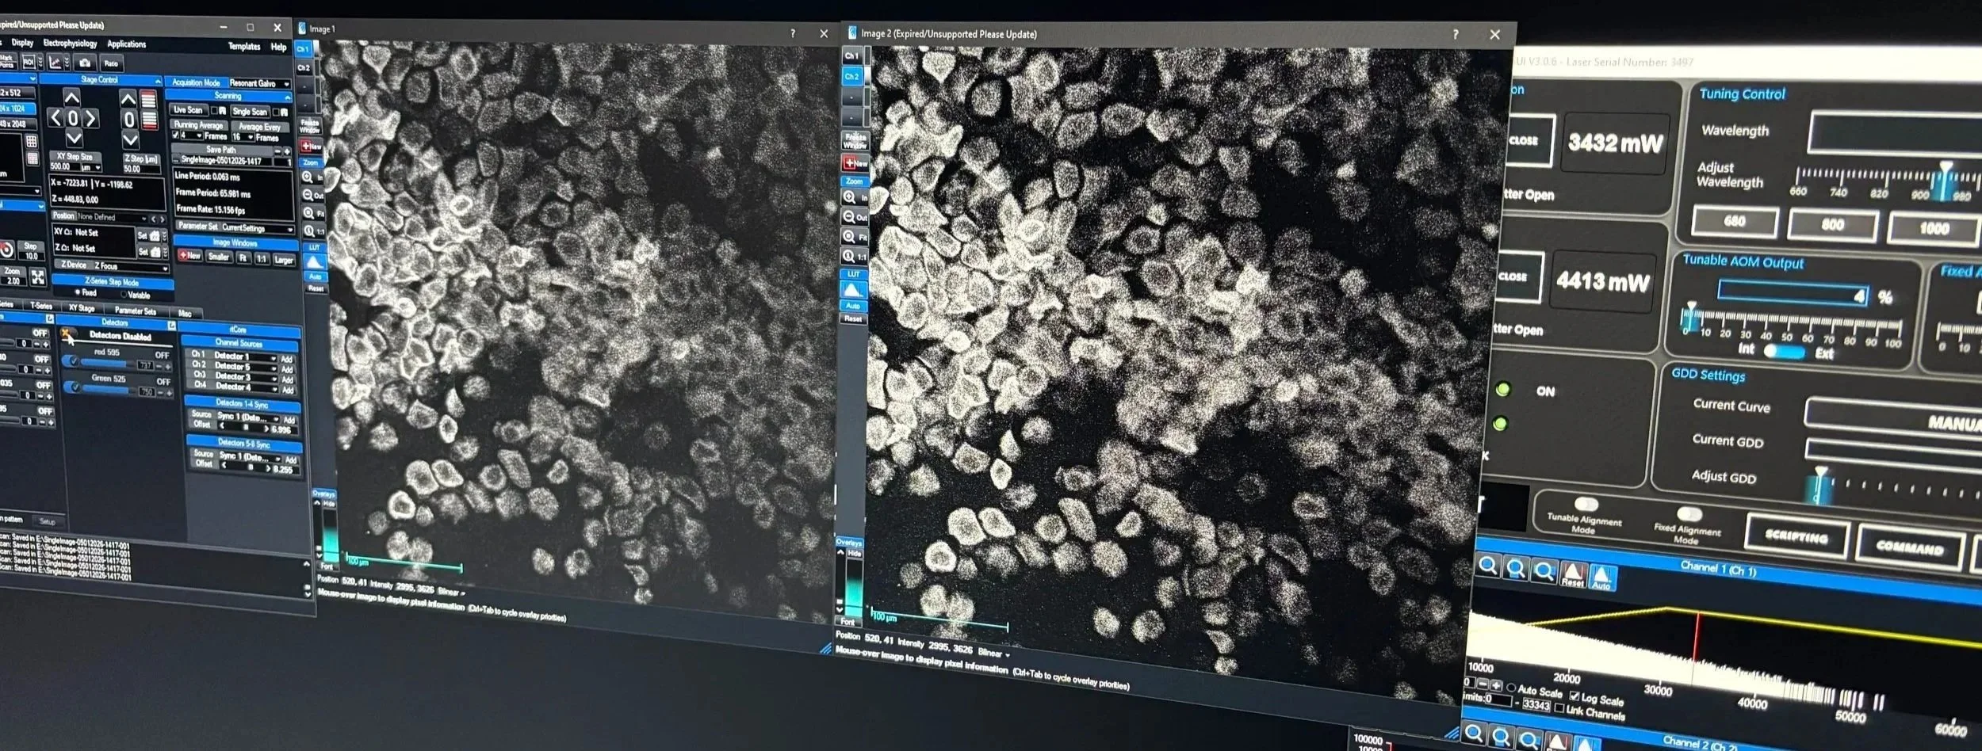The height and width of the screenshot is (751, 1982).
Task: Open the Applications menu
Action: (x=127, y=44)
